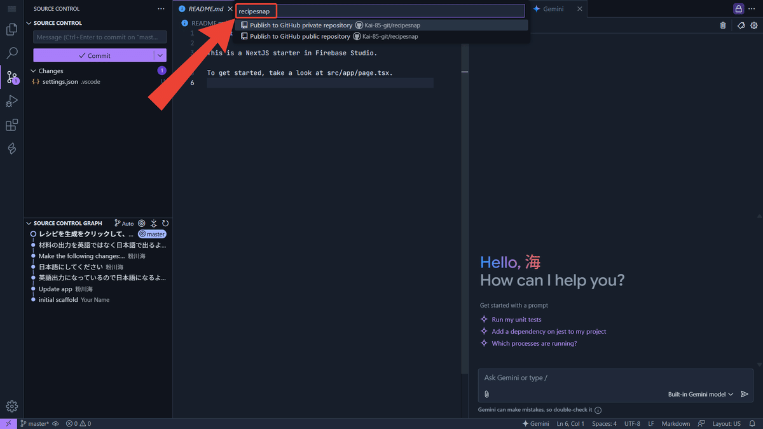Choose Publish to GitHub public repository
Viewport: 763px width, 429px height.
pos(381,36)
